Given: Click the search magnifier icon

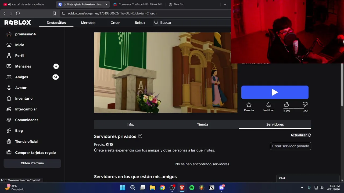Looking at the screenshot, I should pyautogui.click(x=156, y=23).
